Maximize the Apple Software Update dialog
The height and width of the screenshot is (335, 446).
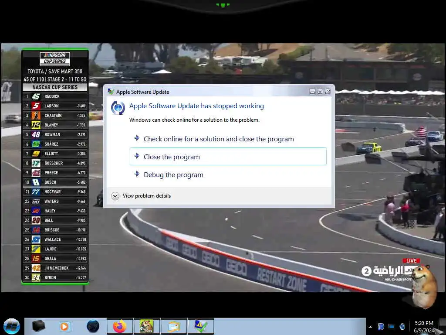click(x=320, y=92)
